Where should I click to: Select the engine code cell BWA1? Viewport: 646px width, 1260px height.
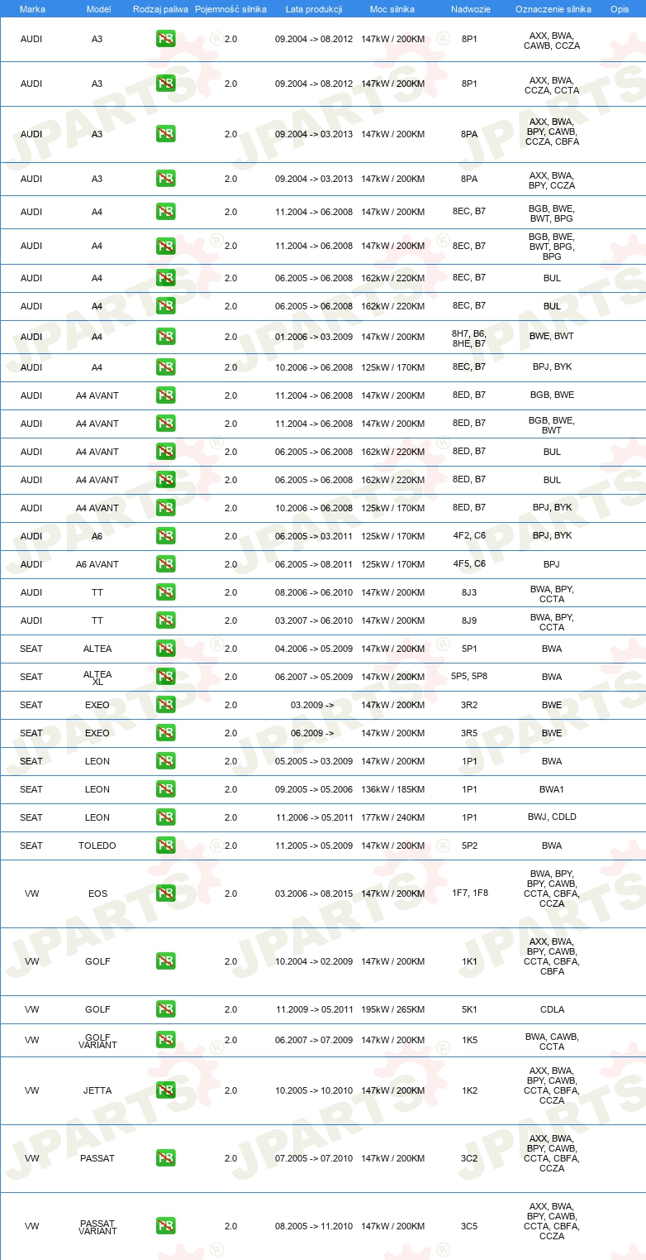pyautogui.click(x=552, y=789)
